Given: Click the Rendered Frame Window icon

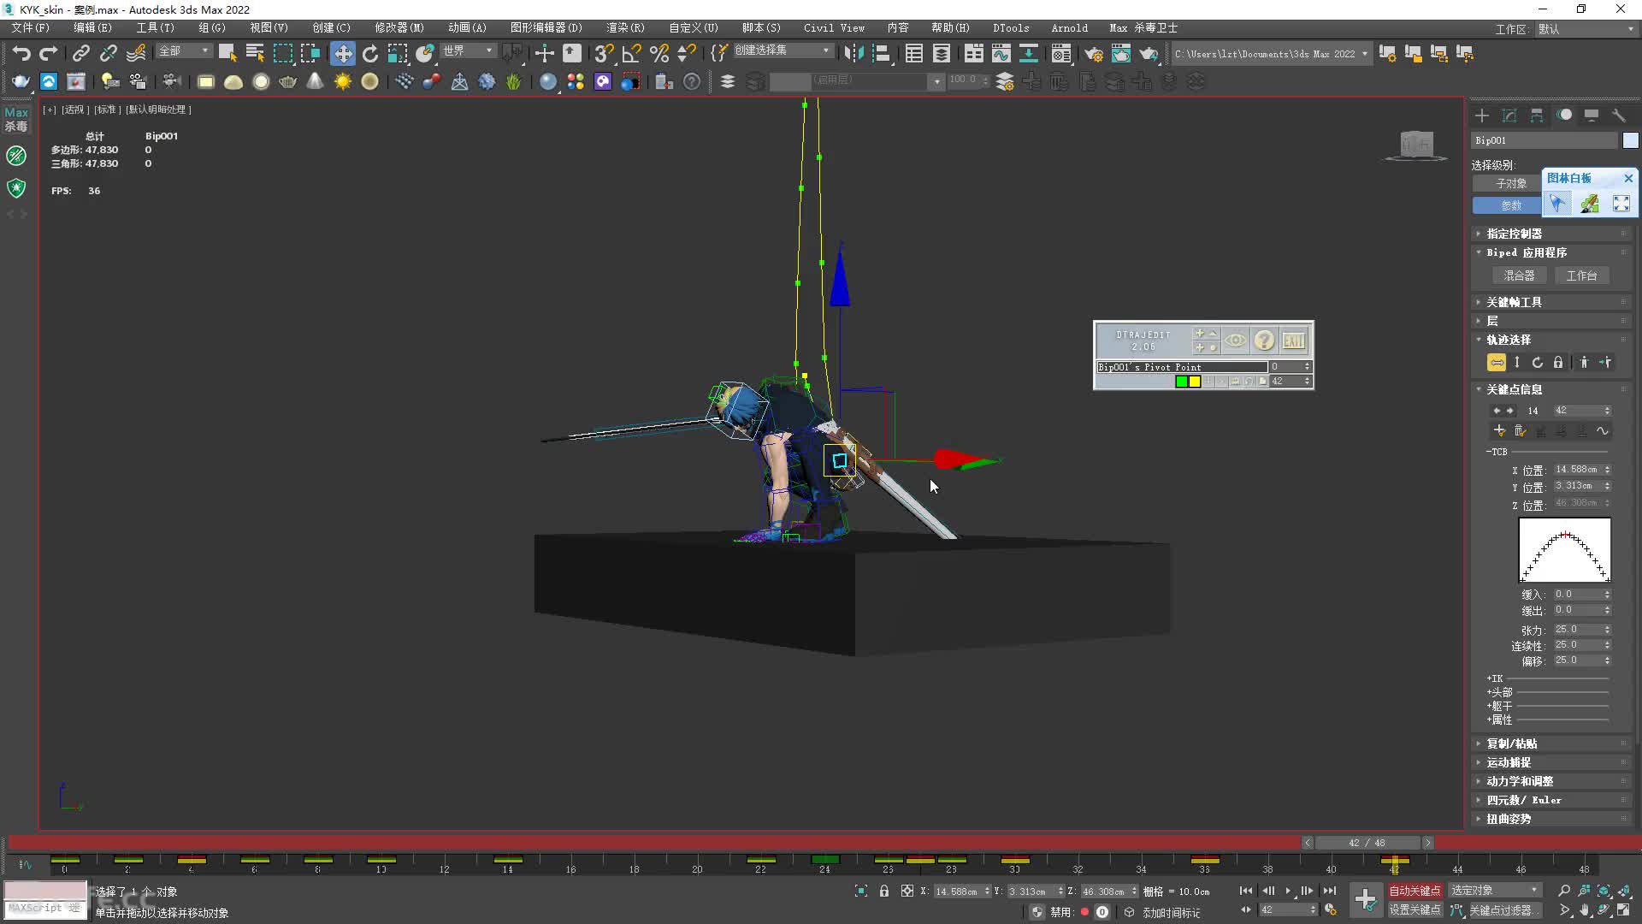Looking at the screenshot, I should click(x=1120, y=53).
